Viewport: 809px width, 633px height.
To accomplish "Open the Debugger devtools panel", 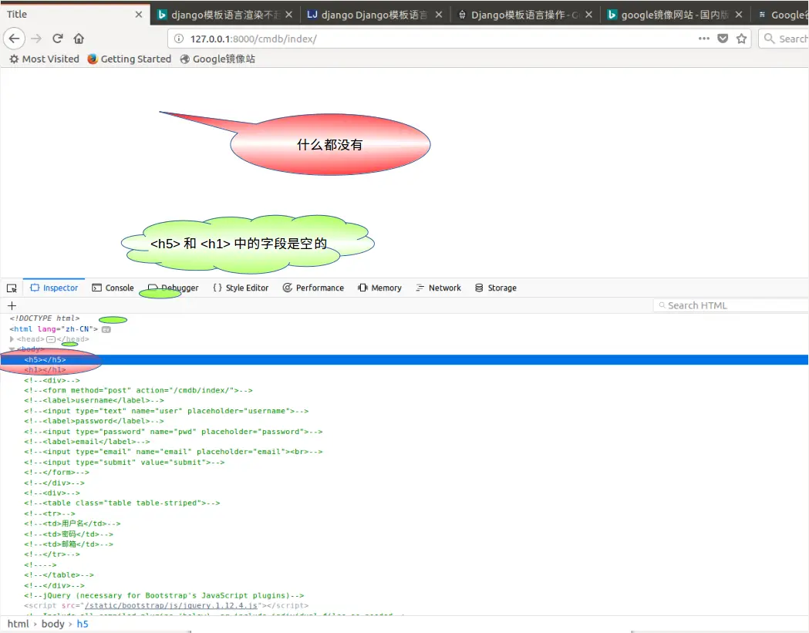I will point(174,288).
